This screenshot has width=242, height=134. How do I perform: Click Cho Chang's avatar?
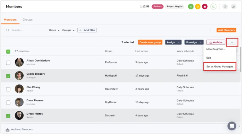[x=19, y=89]
